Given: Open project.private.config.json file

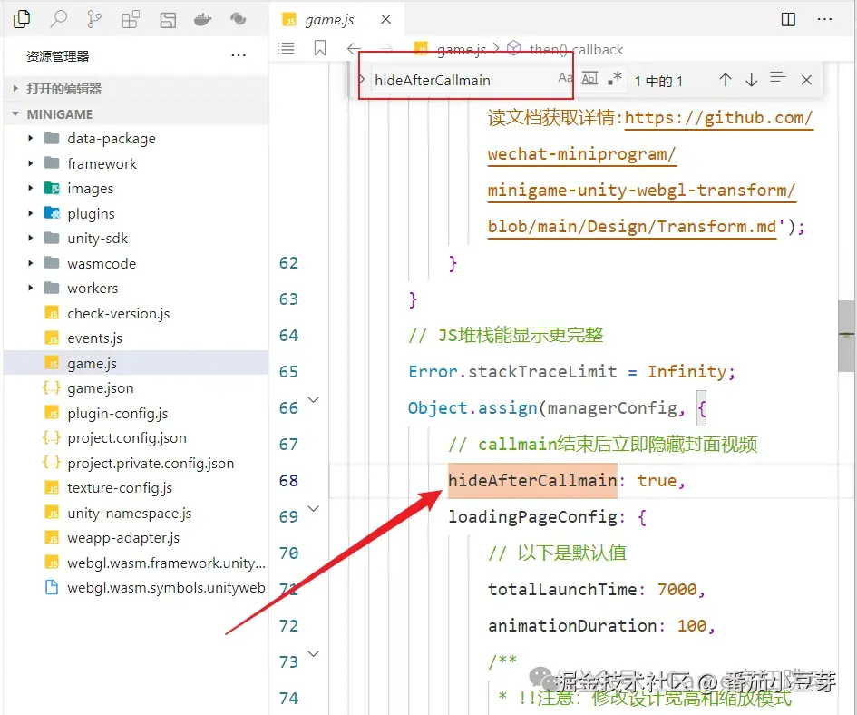Looking at the screenshot, I should pyautogui.click(x=151, y=463).
